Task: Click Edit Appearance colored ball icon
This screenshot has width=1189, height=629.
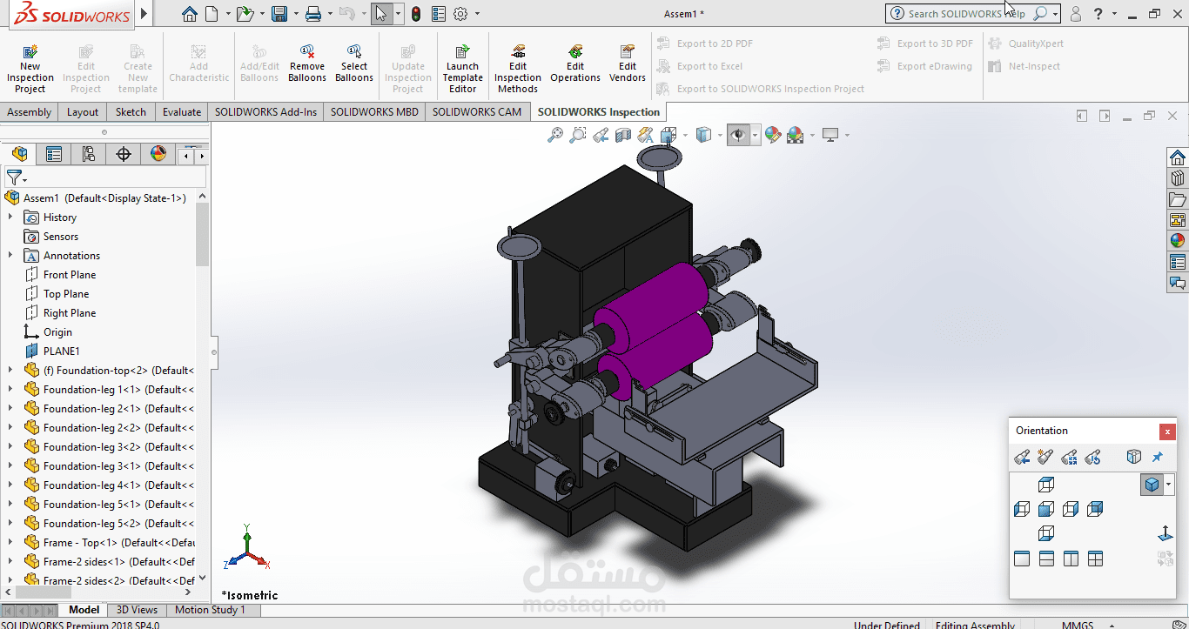Action: pos(772,135)
